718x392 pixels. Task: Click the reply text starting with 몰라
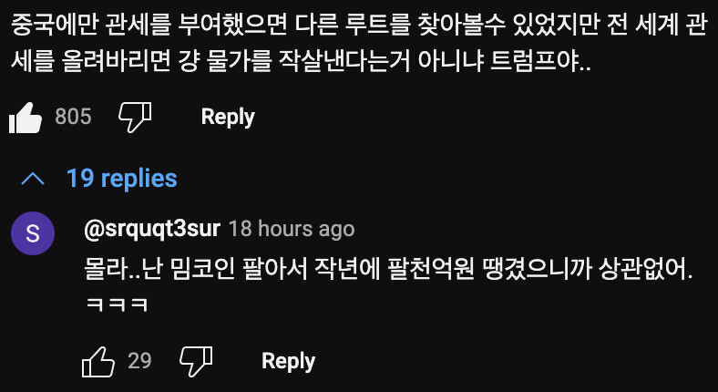pos(383,270)
